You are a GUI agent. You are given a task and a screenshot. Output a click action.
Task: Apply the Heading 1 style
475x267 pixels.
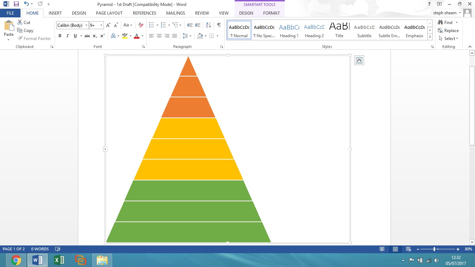click(x=289, y=31)
